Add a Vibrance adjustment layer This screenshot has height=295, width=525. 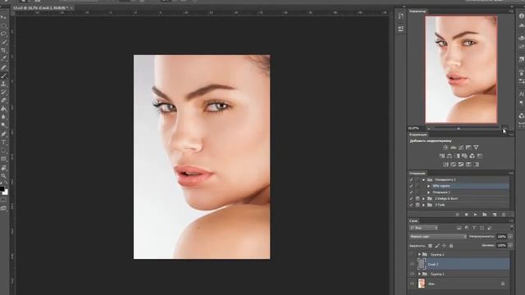476,147
